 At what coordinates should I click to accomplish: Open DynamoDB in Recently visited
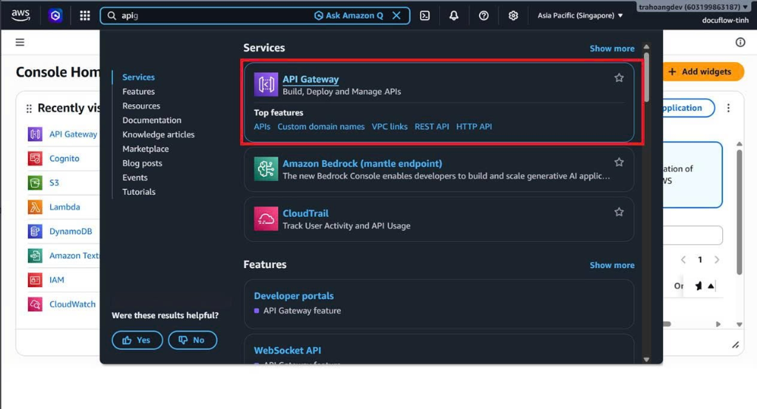pos(70,231)
